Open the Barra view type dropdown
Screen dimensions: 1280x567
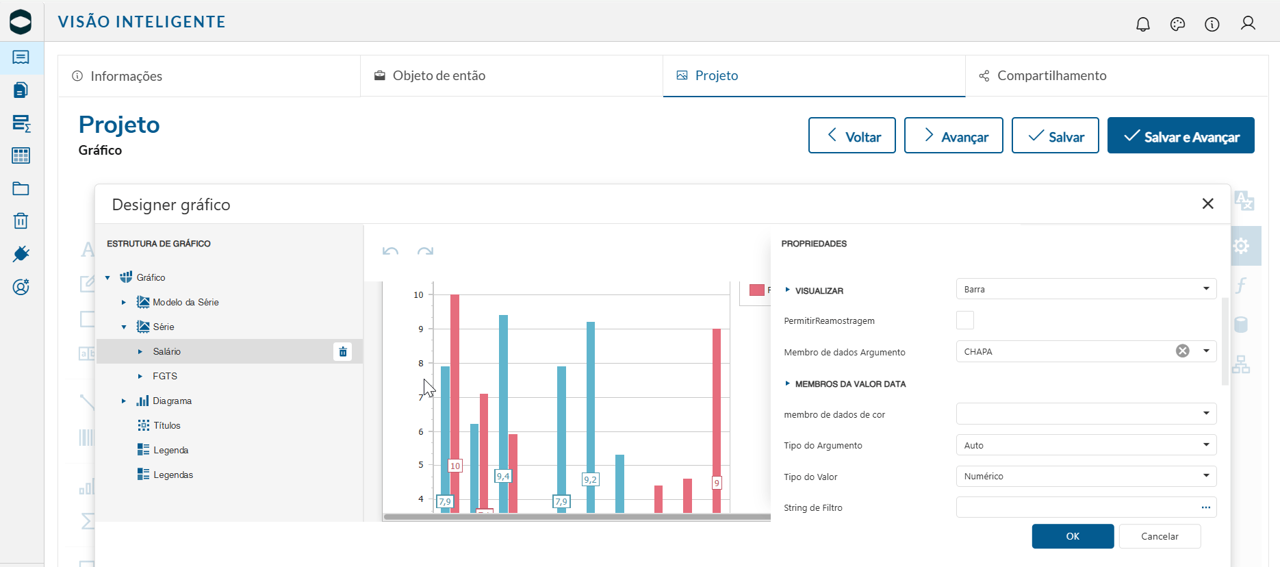pos(1086,289)
